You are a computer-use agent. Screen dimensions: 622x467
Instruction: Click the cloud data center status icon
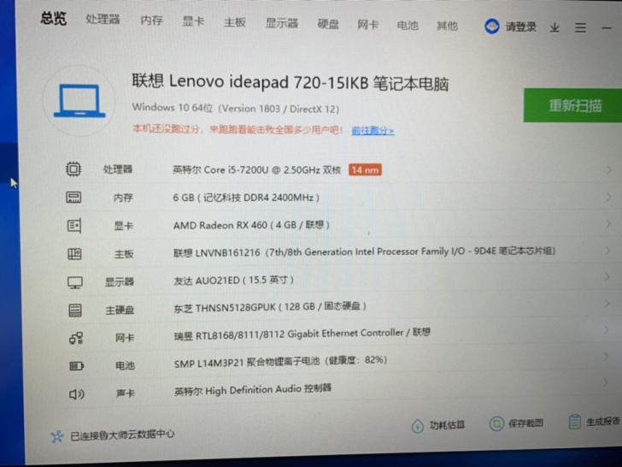click(x=57, y=436)
